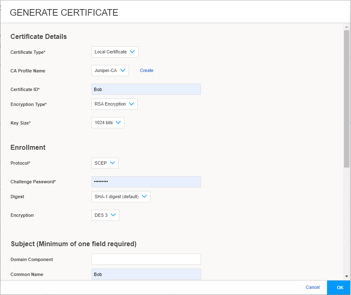Click the scrollbar up arrow
This screenshot has width=351, height=295.
(346, 27)
